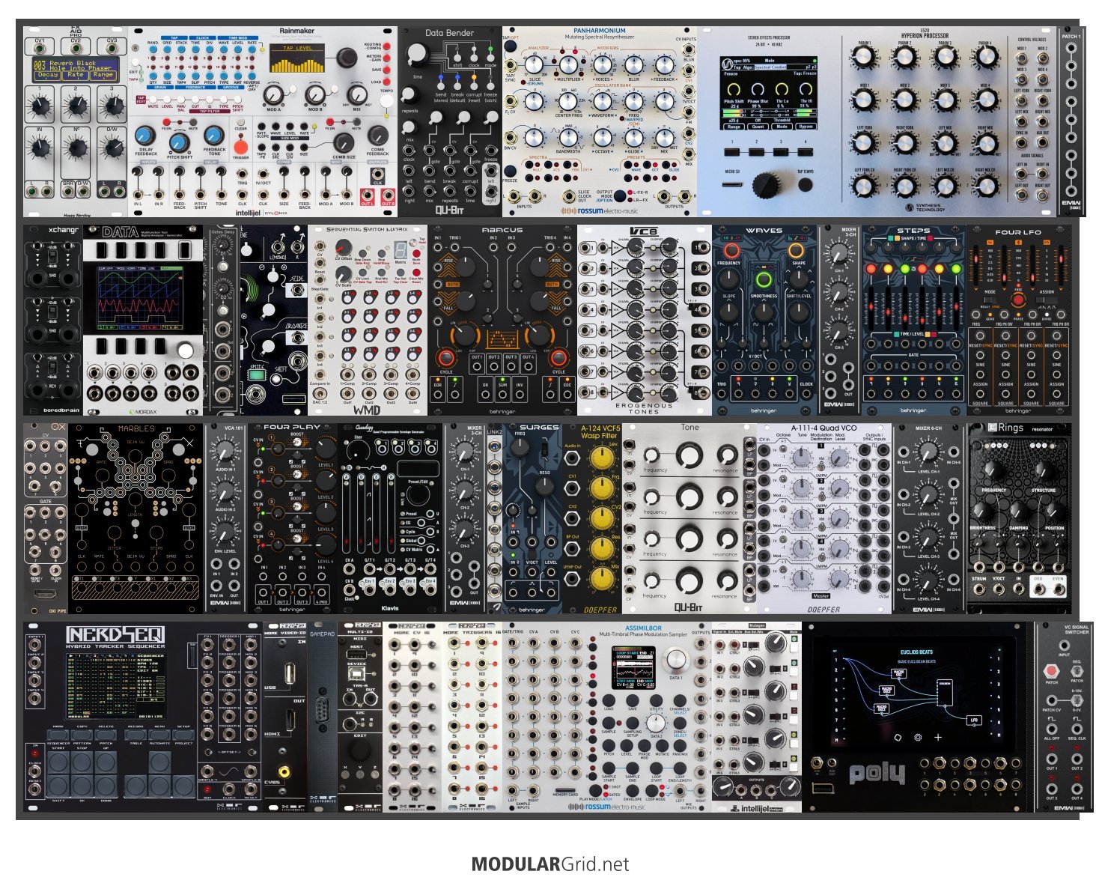Image resolution: width=1102 pixels, height=880 pixels.
Task: Select the Steps module title
Action: tap(913, 230)
